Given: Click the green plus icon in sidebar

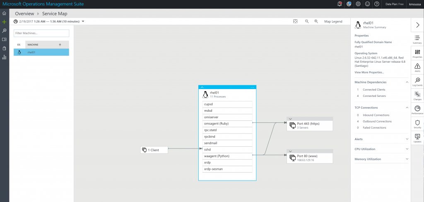Looking at the screenshot, I should pos(4,22).
